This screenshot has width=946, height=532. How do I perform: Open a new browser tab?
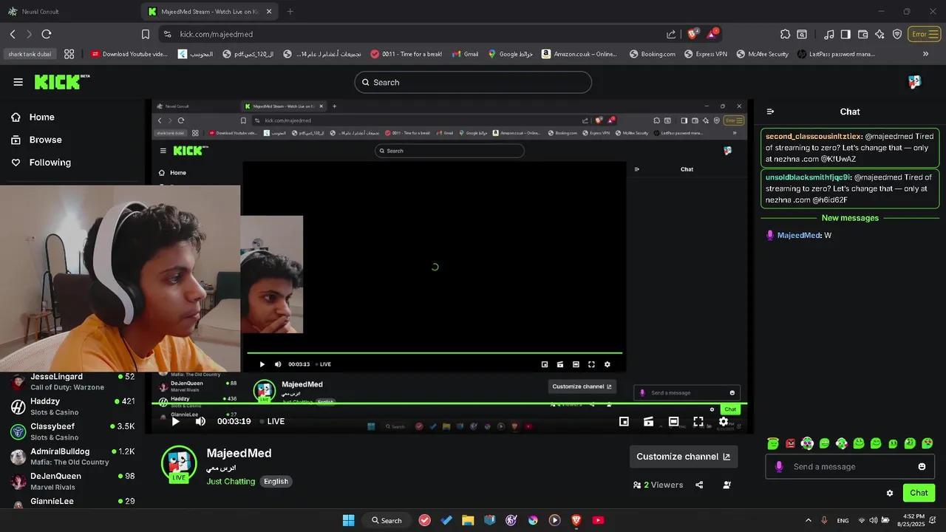pyautogui.click(x=290, y=11)
